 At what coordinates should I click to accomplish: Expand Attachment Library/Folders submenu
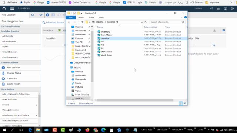click(x=36, y=115)
